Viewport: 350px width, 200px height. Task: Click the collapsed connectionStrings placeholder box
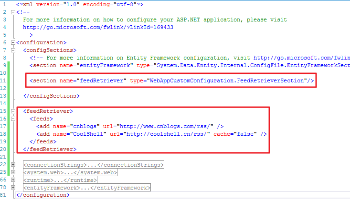point(94,165)
